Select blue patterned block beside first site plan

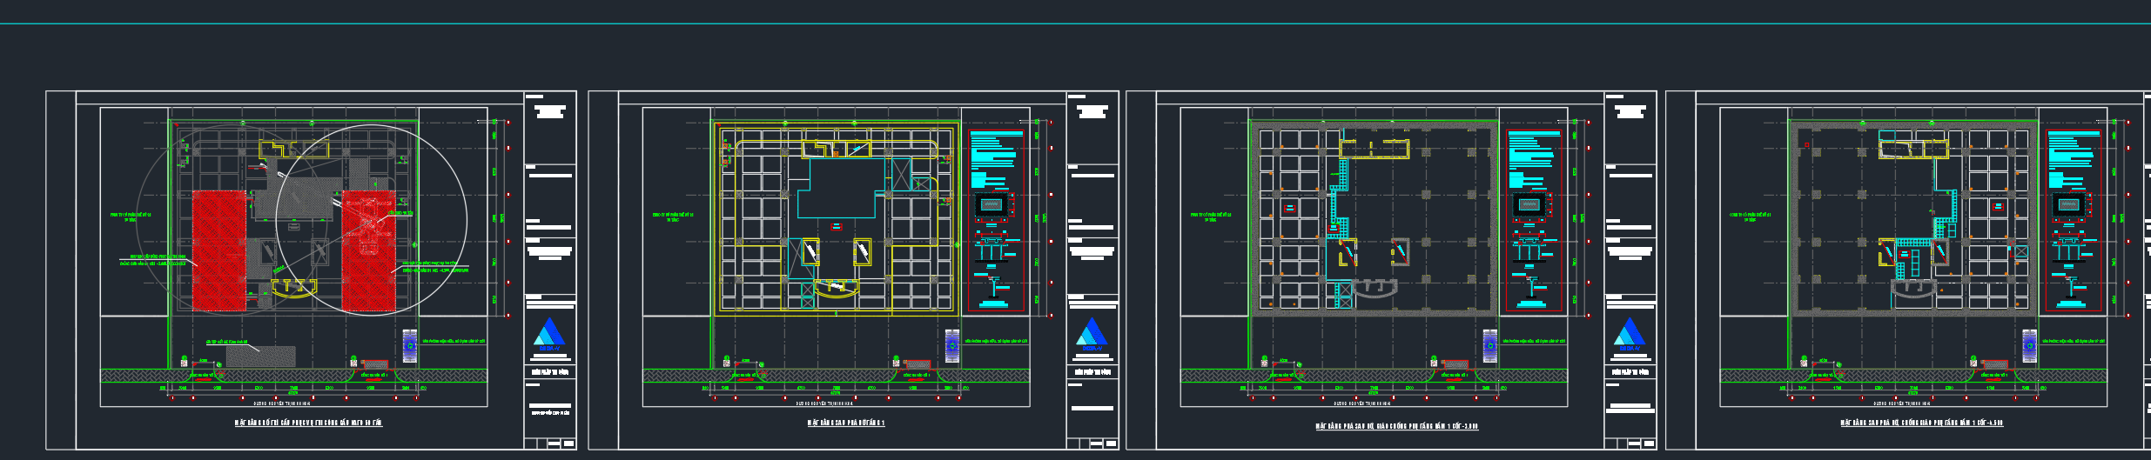[409, 345]
